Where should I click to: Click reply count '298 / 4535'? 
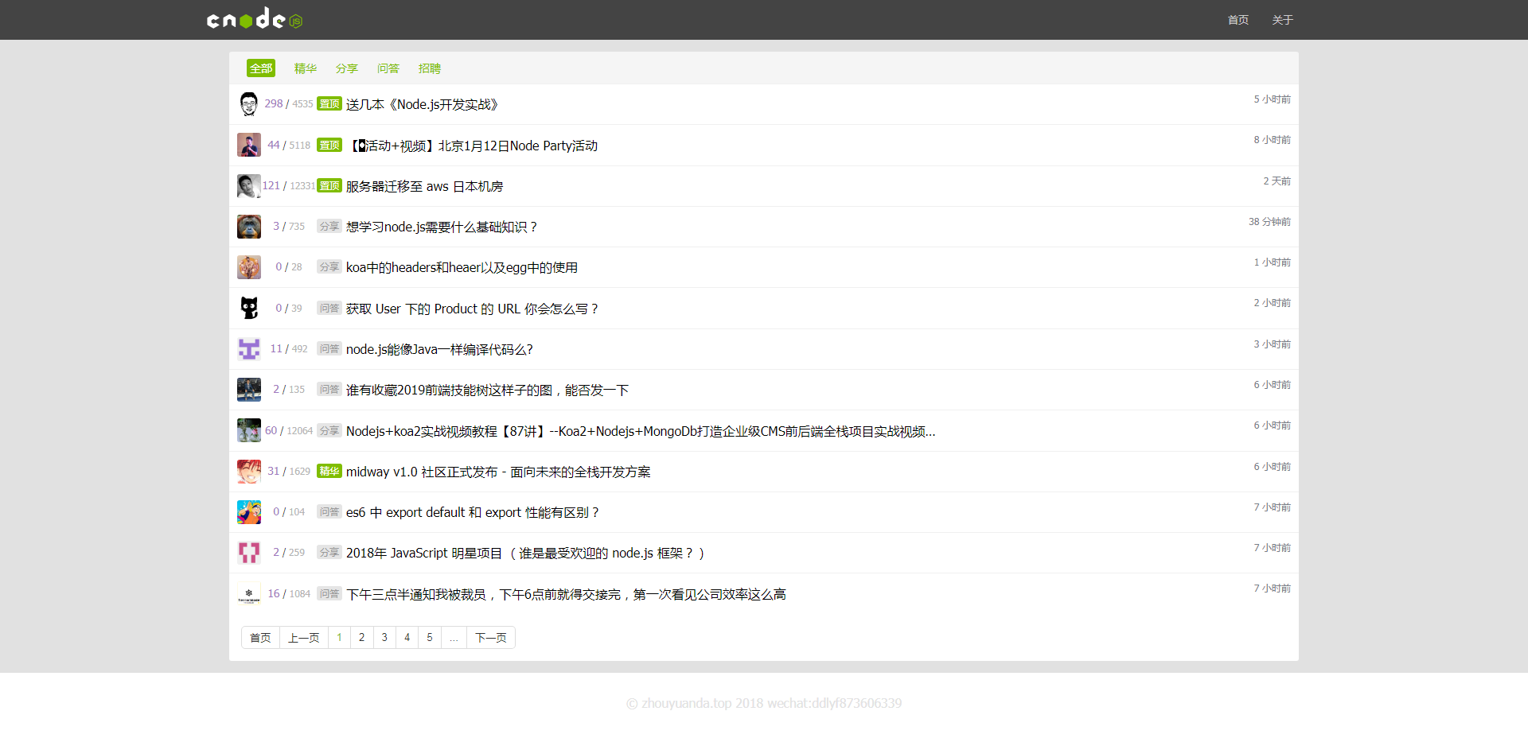coord(289,103)
